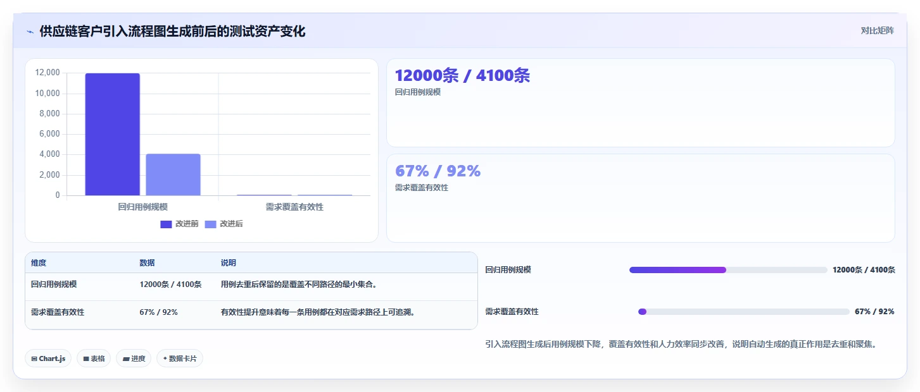Click the 6,000 y-axis tick label
Viewport: 920px width, 392px height.
49,134
